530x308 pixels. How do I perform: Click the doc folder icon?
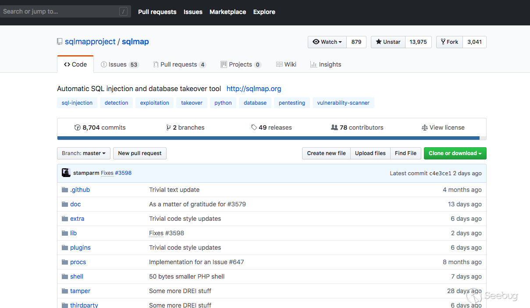pyautogui.click(x=65, y=204)
